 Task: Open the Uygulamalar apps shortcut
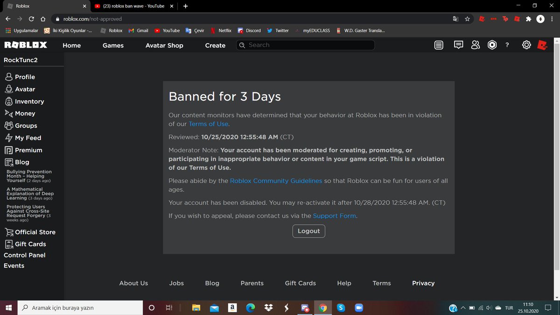pyautogui.click(x=21, y=30)
